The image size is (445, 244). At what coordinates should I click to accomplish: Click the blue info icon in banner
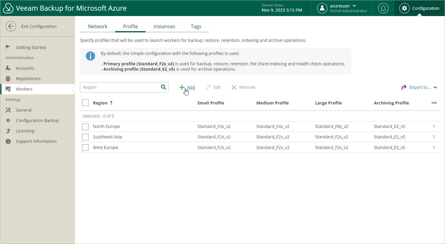point(90,56)
